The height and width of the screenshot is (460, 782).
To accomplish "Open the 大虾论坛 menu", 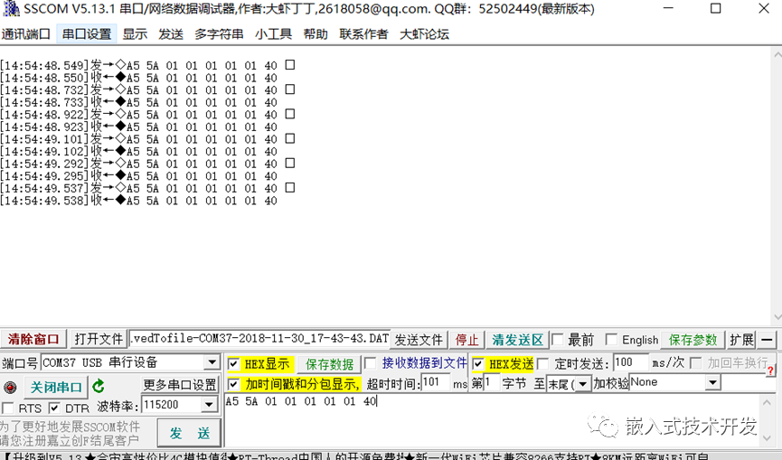I will tap(424, 33).
